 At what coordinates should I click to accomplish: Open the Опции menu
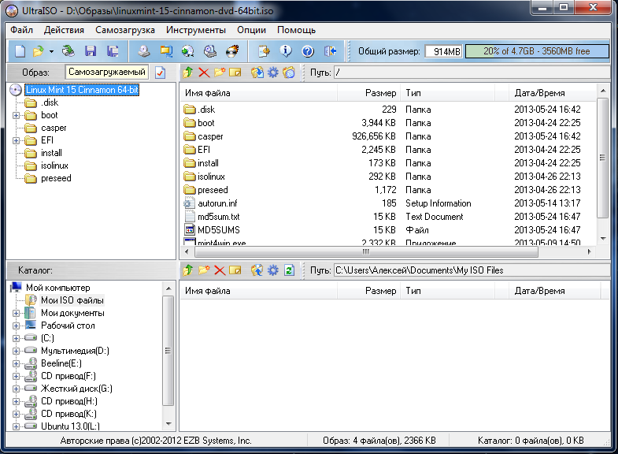tap(251, 30)
